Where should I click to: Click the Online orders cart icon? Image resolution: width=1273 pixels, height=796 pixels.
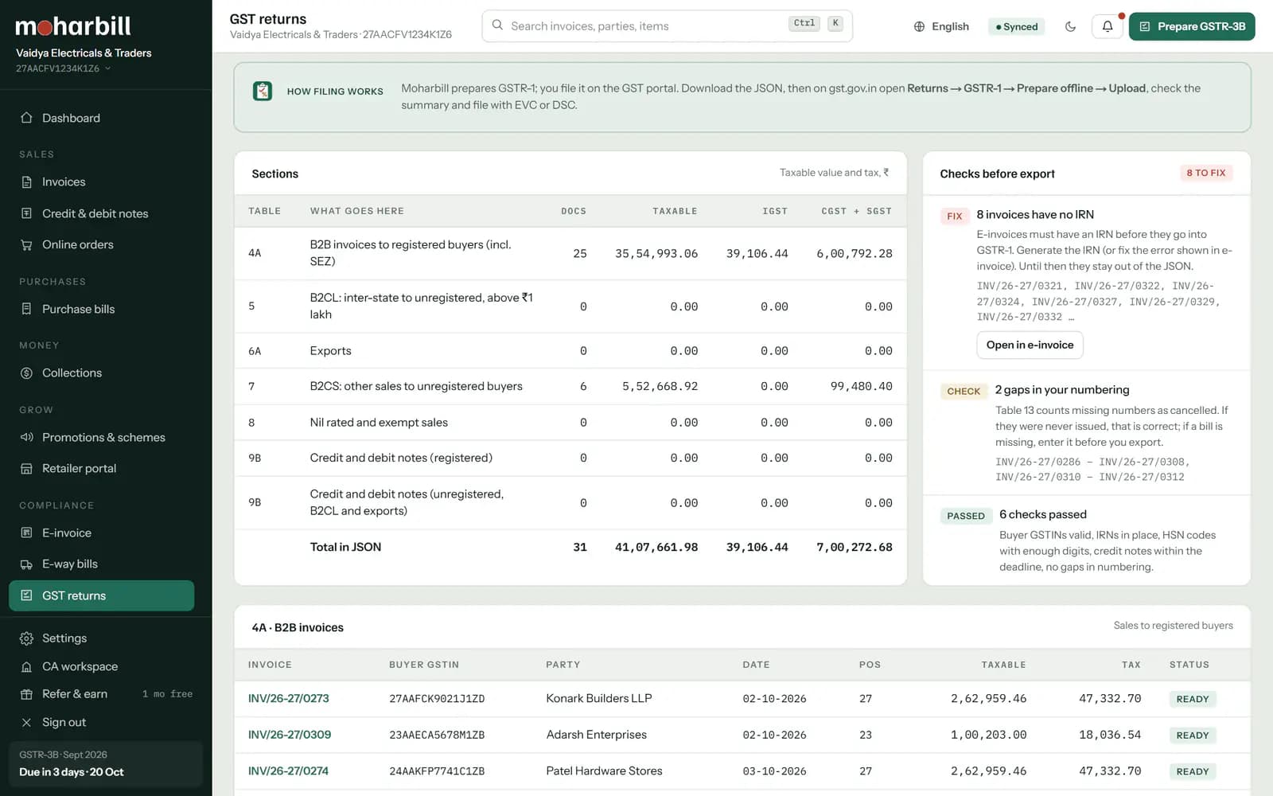click(26, 244)
